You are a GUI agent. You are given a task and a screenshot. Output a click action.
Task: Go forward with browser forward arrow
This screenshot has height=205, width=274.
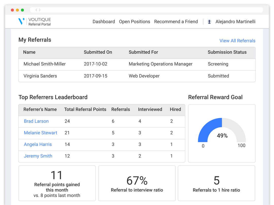click(40, 10)
